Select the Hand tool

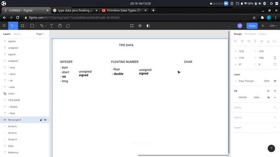coord(59,26)
